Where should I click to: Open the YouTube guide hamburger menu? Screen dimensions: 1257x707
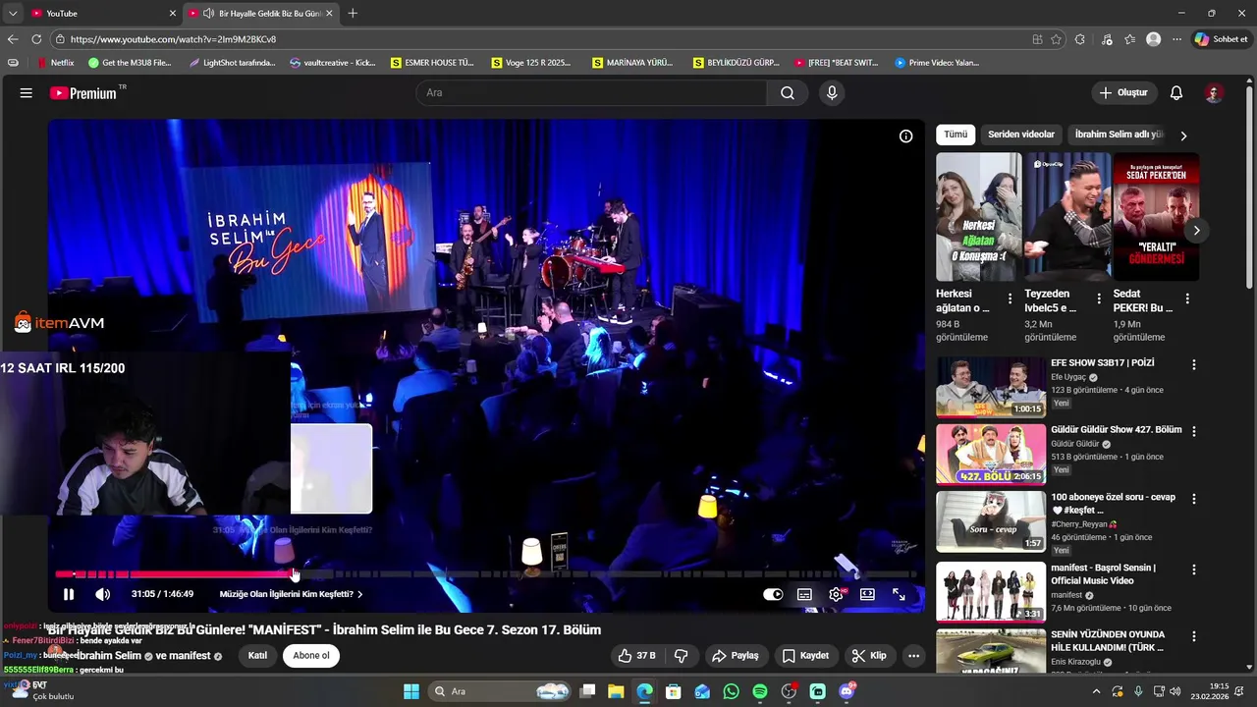[x=27, y=93]
